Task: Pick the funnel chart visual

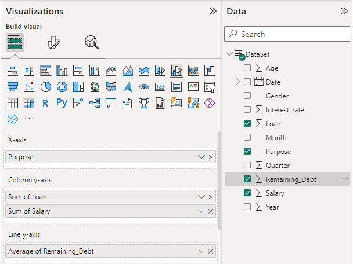Action: [x=13, y=87]
